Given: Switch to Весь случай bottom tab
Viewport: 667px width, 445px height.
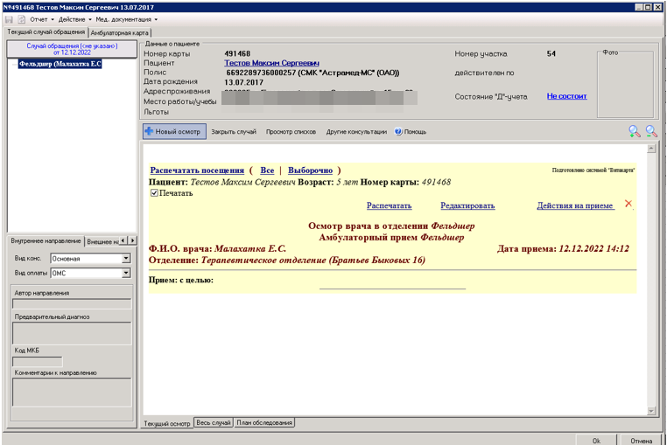Looking at the screenshot, I should pos(214,423).
